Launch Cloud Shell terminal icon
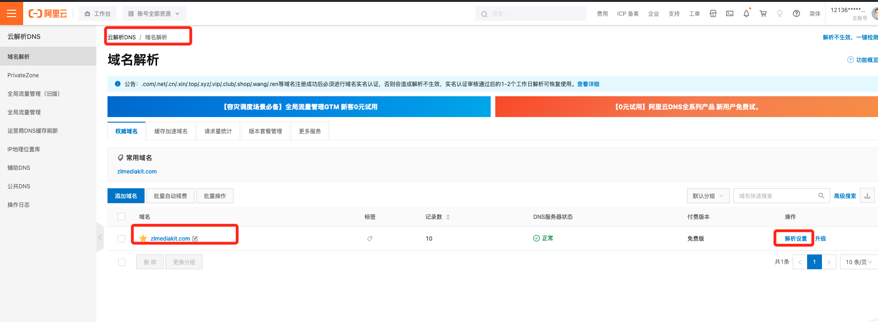 point(730,14)
